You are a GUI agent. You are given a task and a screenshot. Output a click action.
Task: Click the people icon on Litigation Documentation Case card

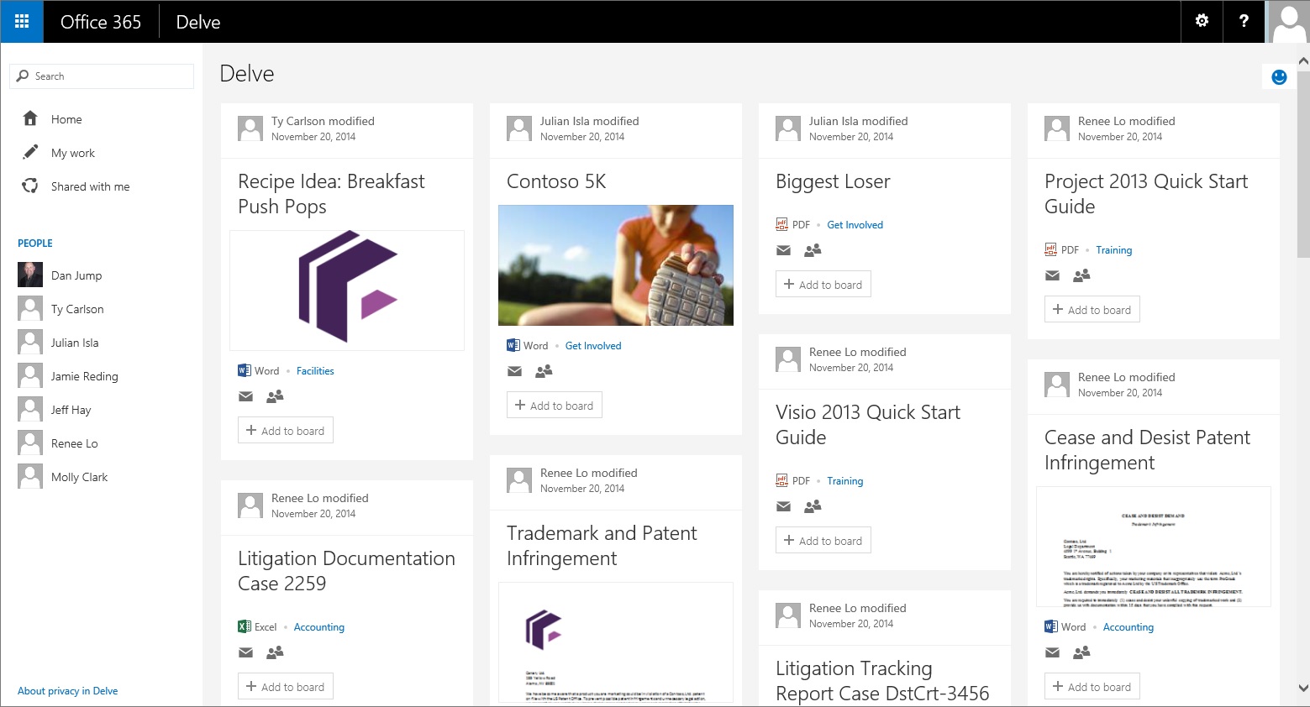pyautogui.click(x=275, y=652)
